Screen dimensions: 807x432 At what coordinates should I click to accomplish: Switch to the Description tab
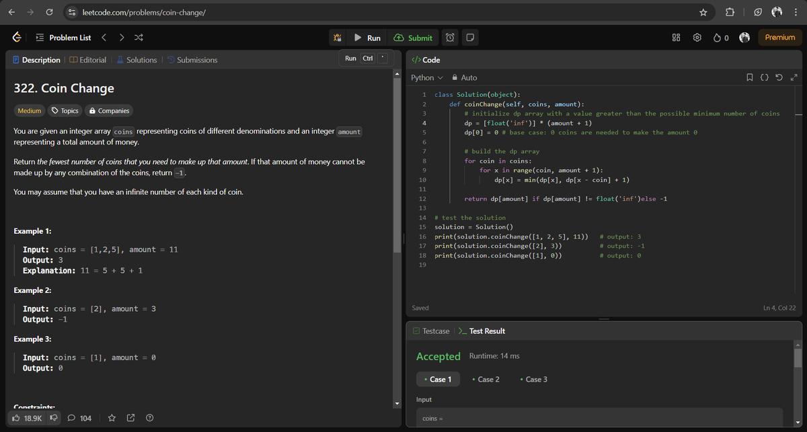pyautogui.click(x=36, y=60)
